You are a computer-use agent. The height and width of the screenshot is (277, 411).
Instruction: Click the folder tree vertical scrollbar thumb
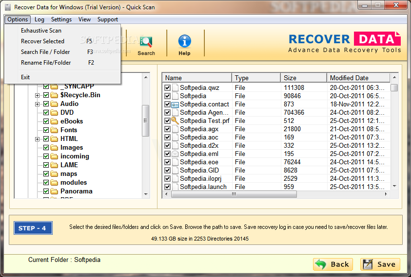pos(145,121)
